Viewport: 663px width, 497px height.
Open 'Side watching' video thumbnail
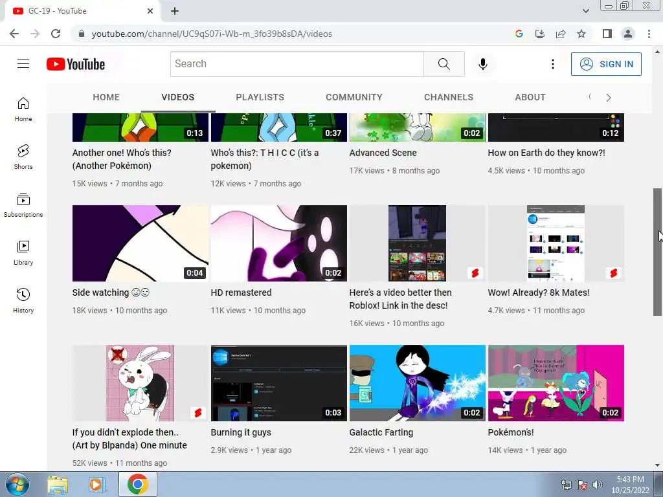pyautogui.click(x=140, y=243)
